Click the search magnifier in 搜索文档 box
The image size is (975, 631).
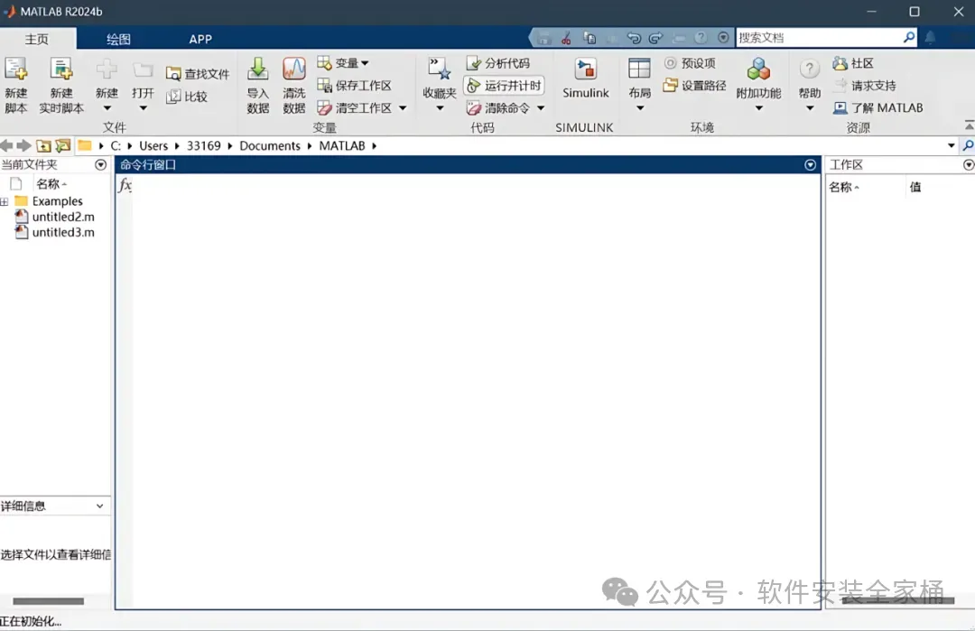tap(908, 37)
